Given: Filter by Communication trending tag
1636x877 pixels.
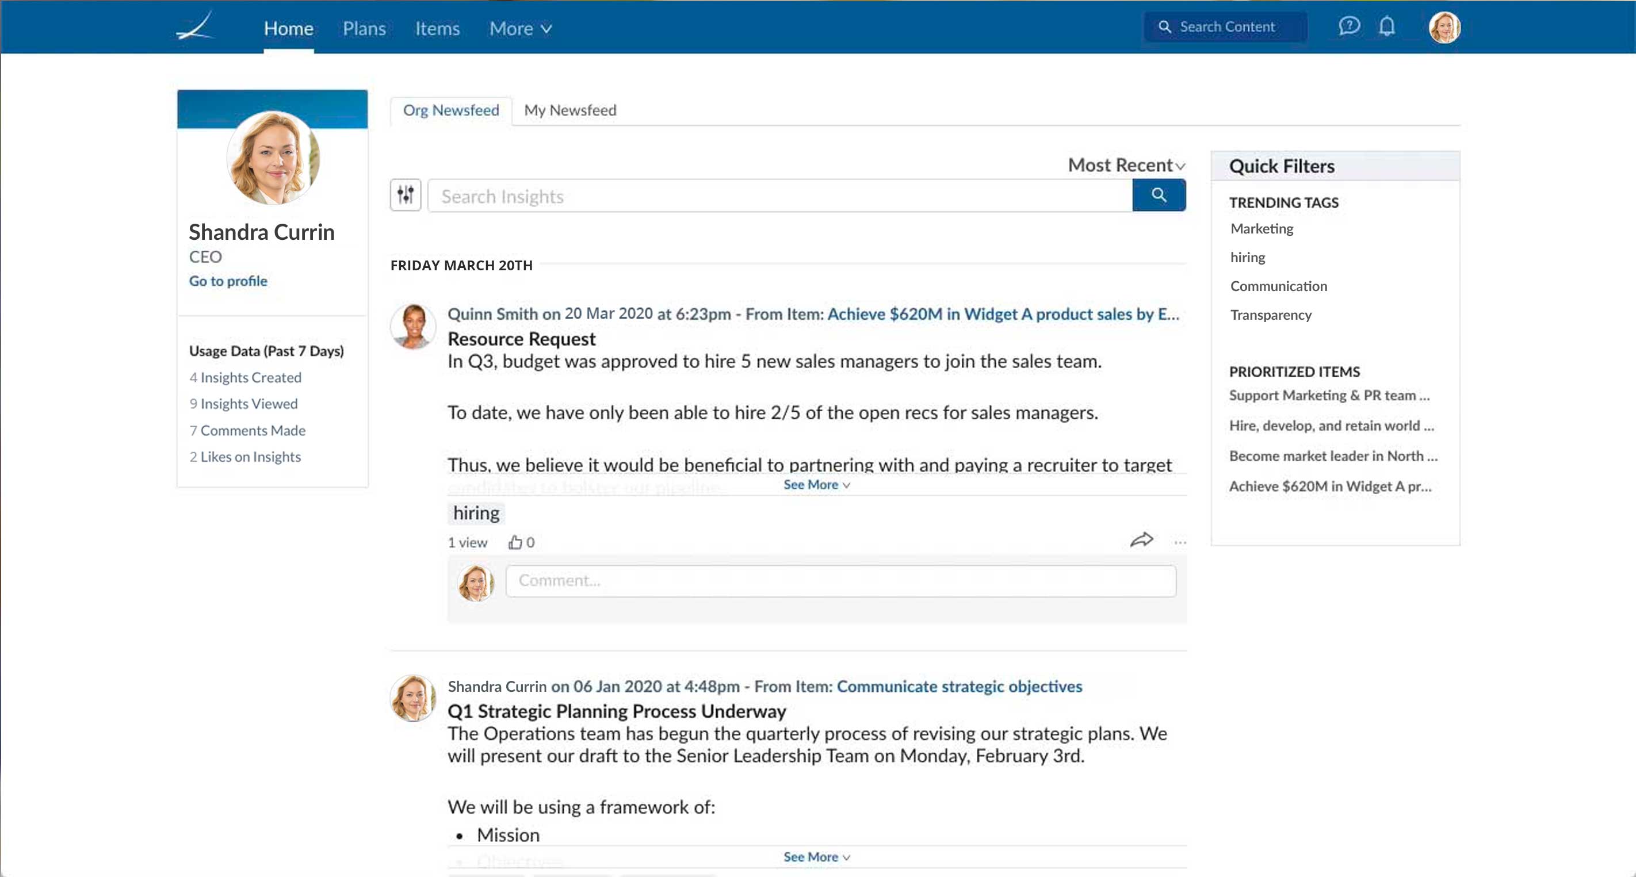Looking at the screenshot, I should (1278, 286).
